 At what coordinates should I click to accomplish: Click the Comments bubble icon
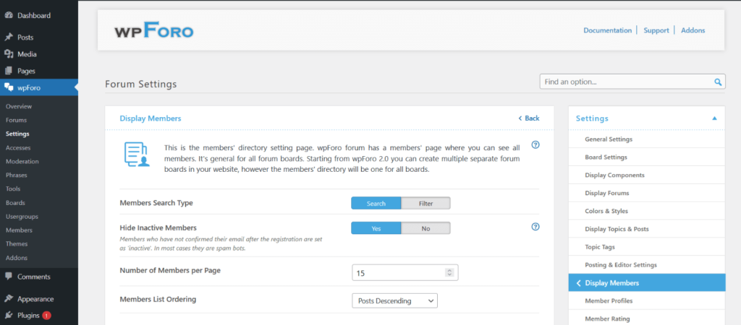9,277
